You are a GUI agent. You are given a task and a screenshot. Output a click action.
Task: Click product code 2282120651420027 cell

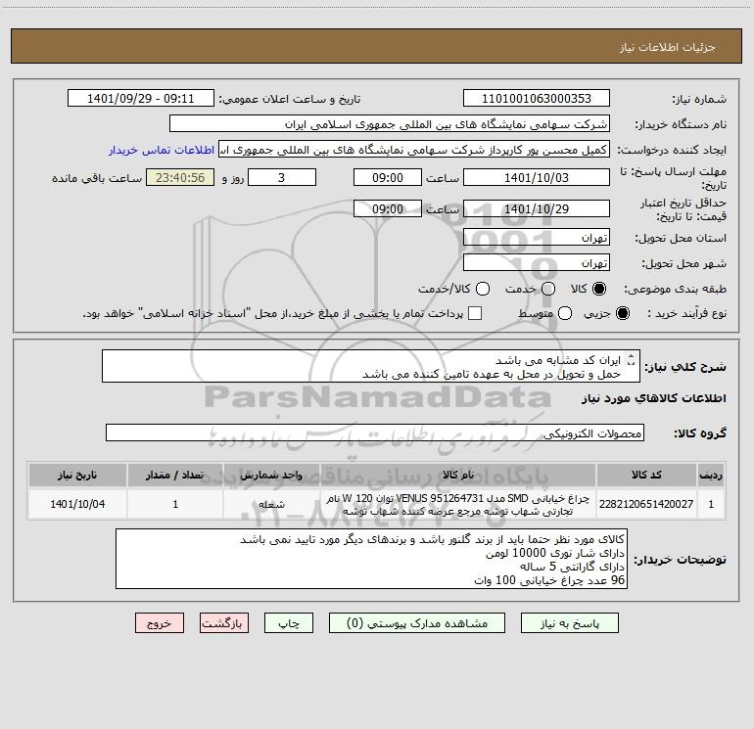[x=646, y=504]
